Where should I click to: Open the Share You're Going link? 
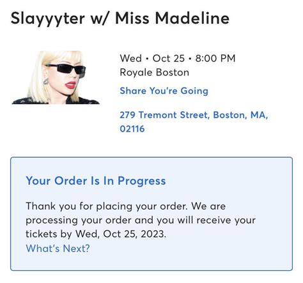164,91
